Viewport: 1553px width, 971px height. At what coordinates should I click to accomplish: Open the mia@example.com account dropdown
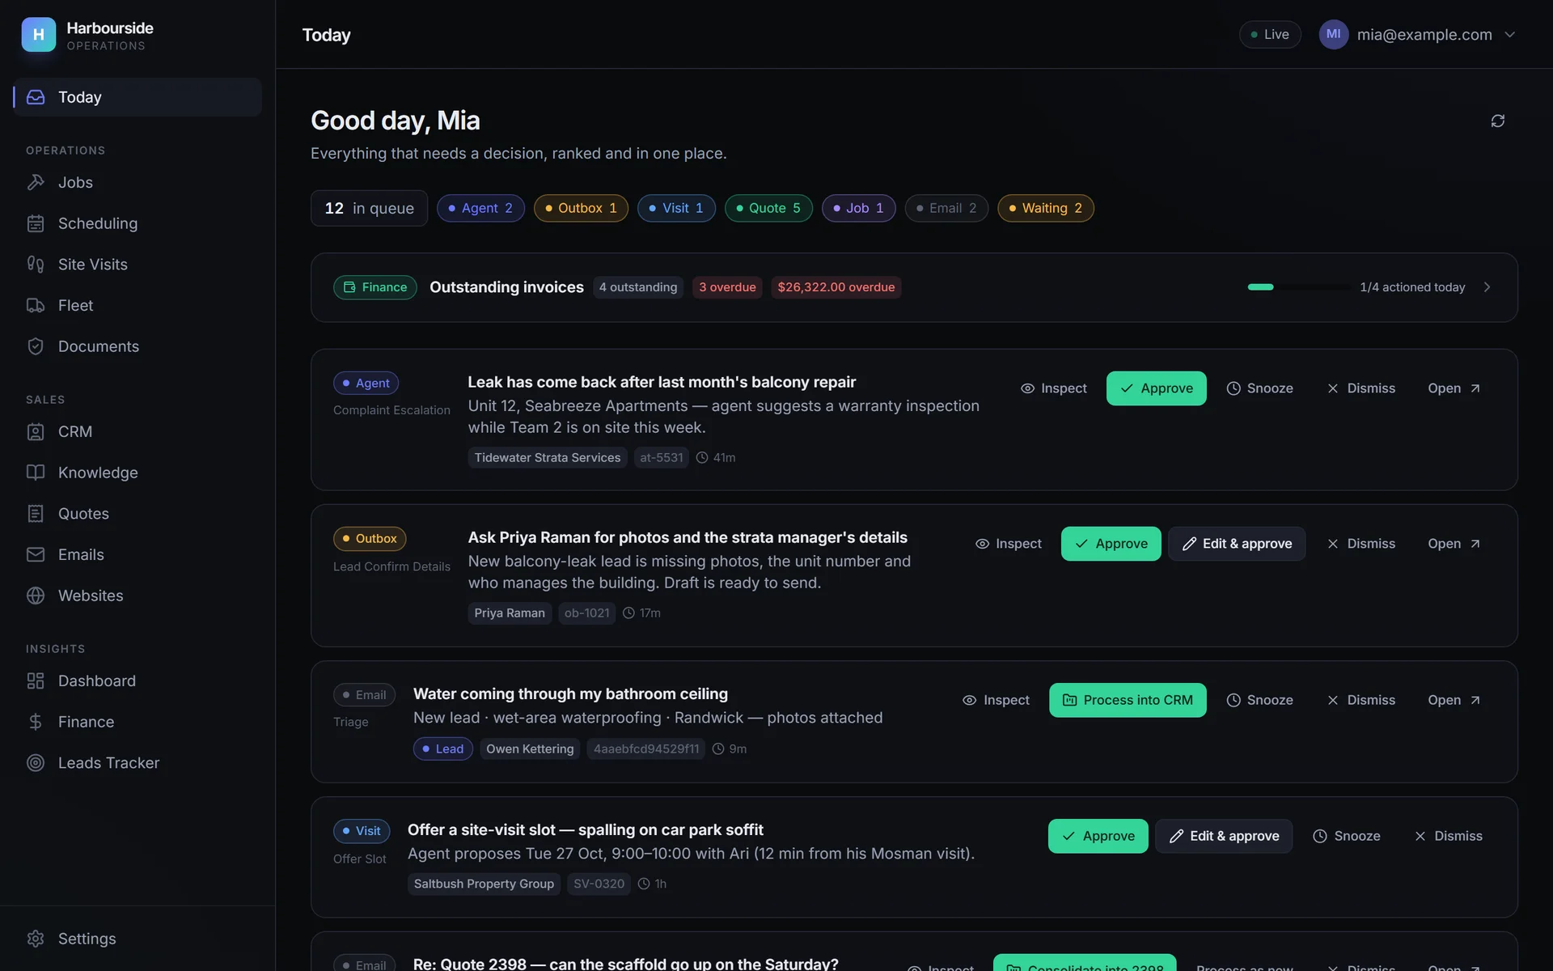click(1417, 34)
